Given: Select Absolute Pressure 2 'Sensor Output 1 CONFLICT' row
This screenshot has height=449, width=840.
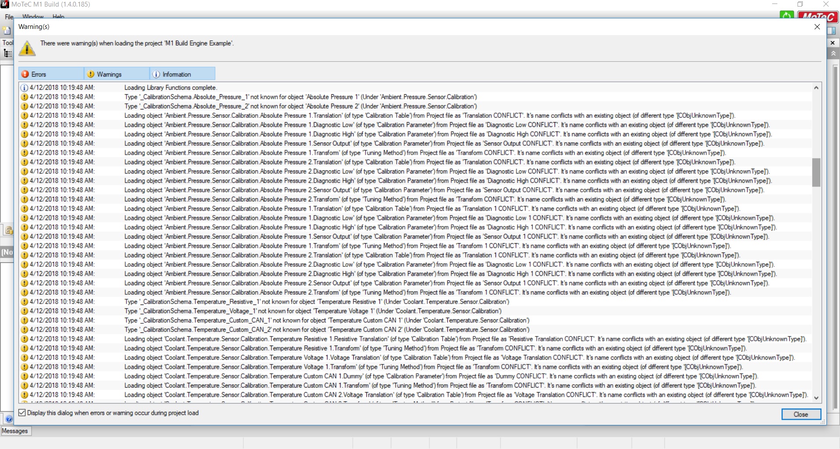Looking at the screenshot, I should pyautogui.click(x=416, y=283).
